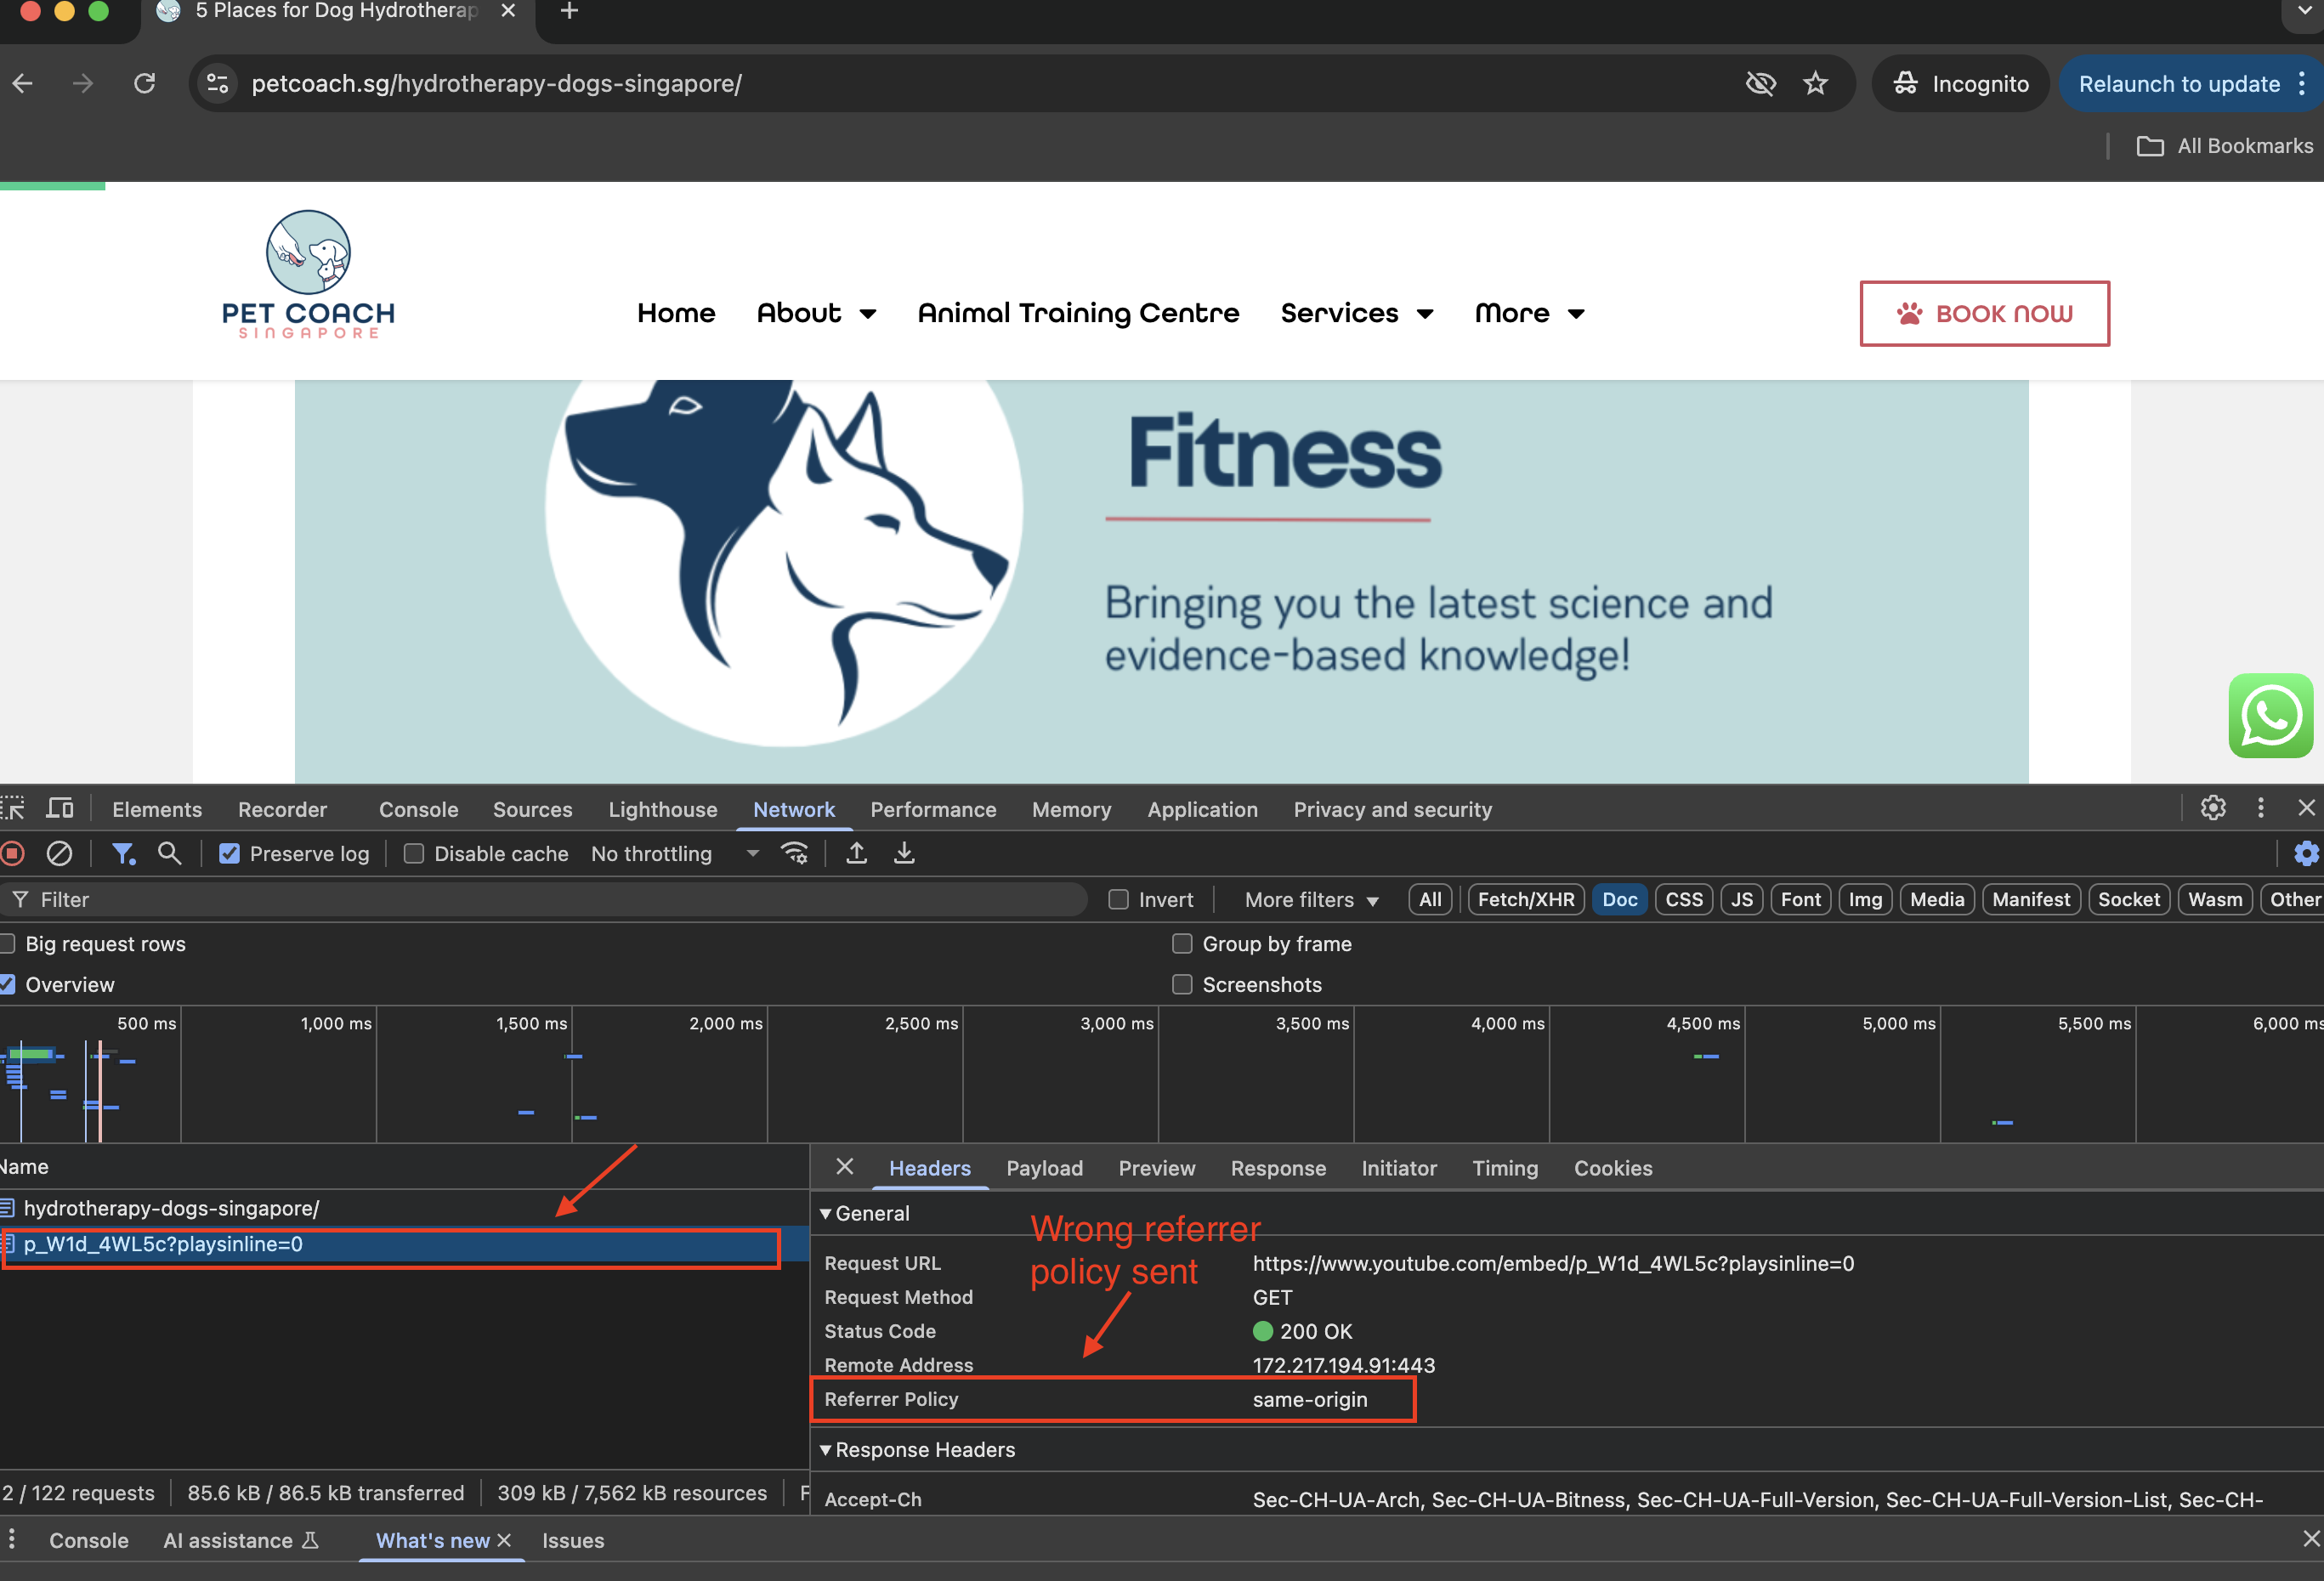Image resolution: width=2324 pixels, height=1581 pixels.
Task: Click the import HAR upload icon
Action: [856, 853]
